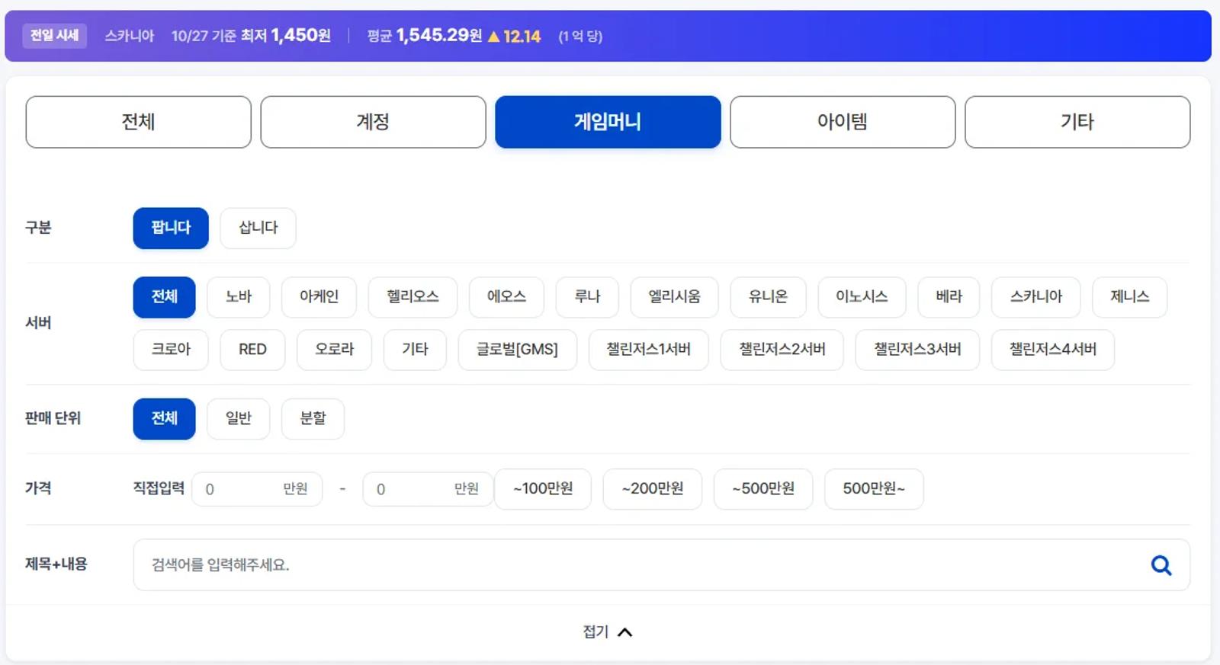Screen dimensions: 1220x665
Task: Click the search magnifier icon
Action: [1161, 565]
